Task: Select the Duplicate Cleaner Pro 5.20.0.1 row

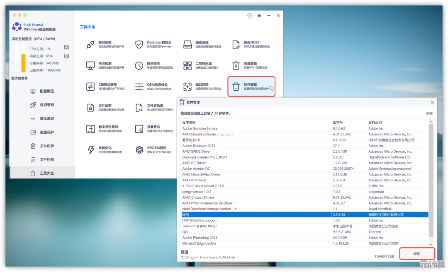Action: (x=304, y=157)
